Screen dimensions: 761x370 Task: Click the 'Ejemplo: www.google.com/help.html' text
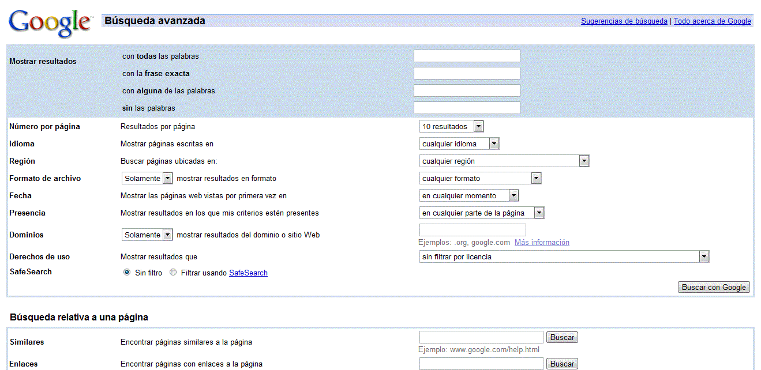point(479,350)
